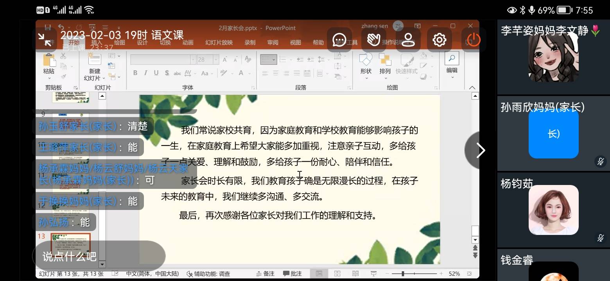Click the Decrease Font Size icon
Image resolution: width=610 pixels, height=281 pixels.
(x=236, y=60)
